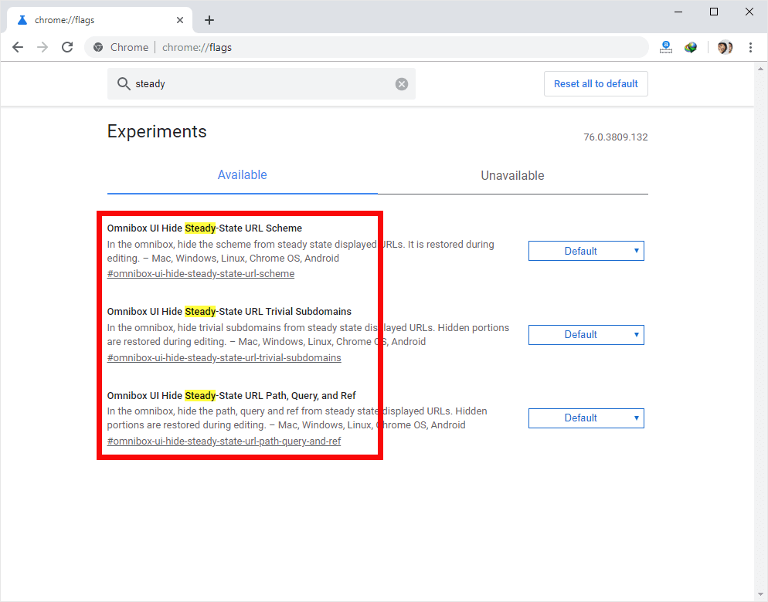The image size is (768, 602).
Task: Open the user profile avatar
Action: (x=725, y=48)
